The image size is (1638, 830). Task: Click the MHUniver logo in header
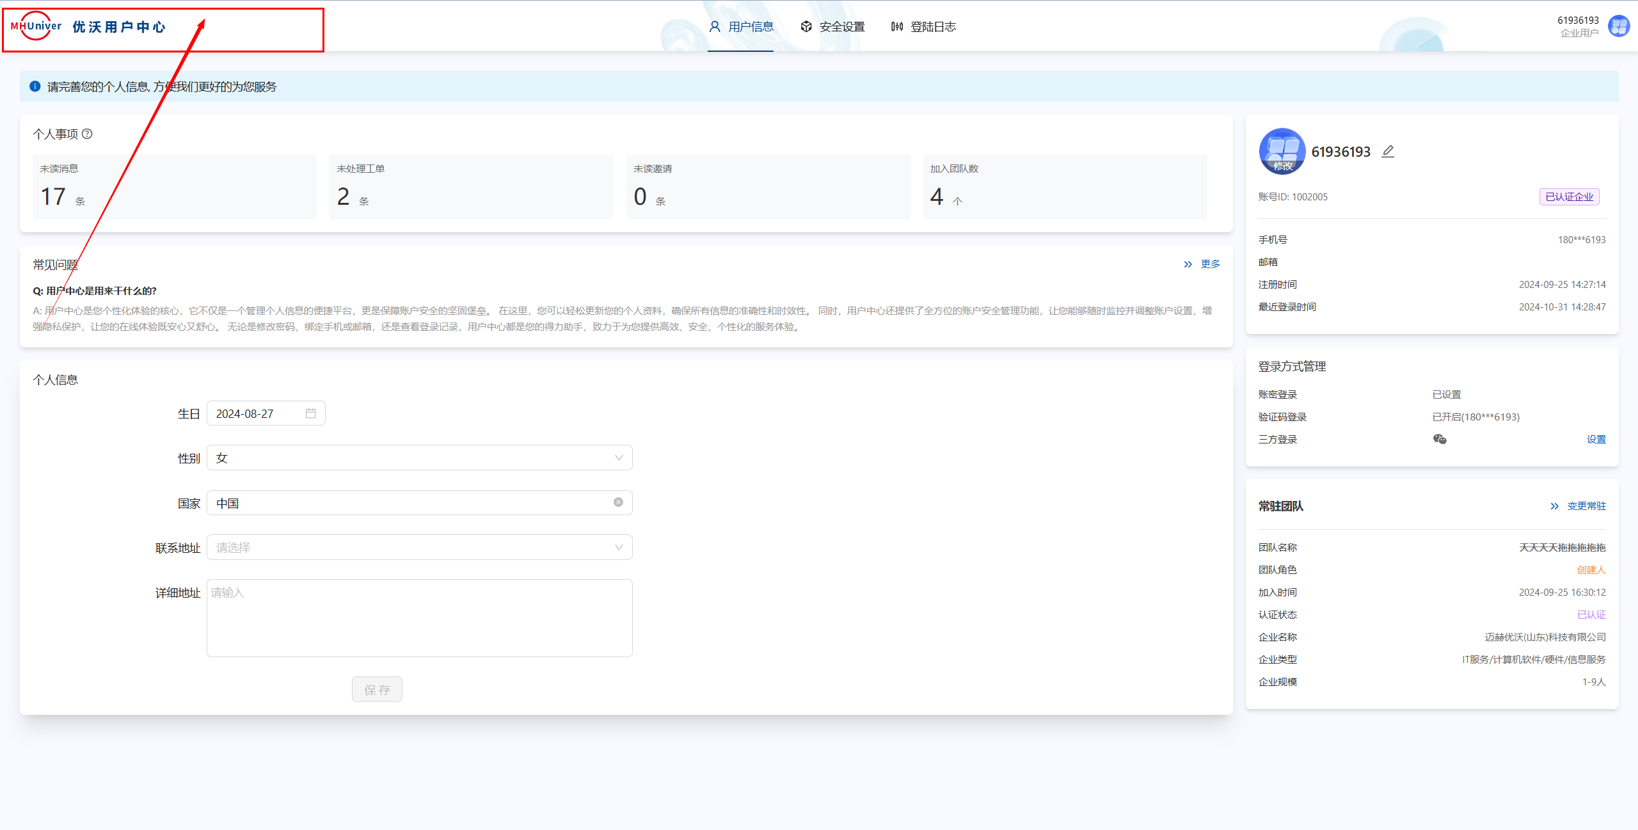pyautogui.click(x=36, y=26)
